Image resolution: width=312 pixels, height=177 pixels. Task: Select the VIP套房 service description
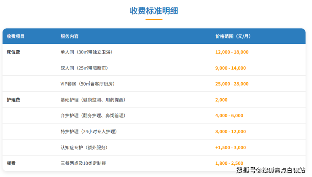click(88, 84)
